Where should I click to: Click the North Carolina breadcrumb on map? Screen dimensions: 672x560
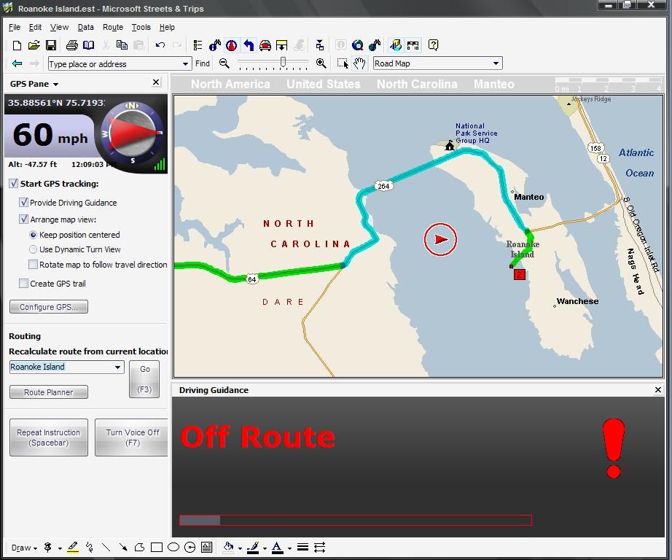coord(417,84)
